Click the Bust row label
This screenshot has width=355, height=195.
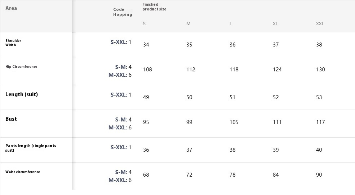point(11,119)
